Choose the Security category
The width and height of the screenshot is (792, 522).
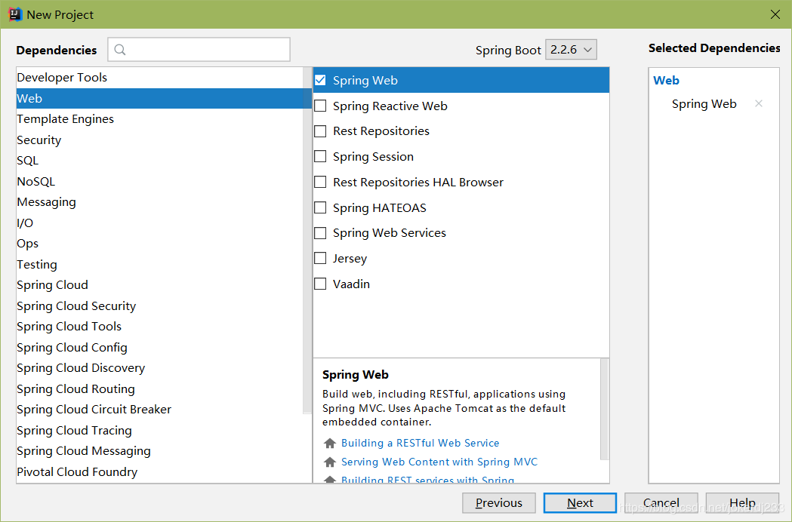point(159,140)
